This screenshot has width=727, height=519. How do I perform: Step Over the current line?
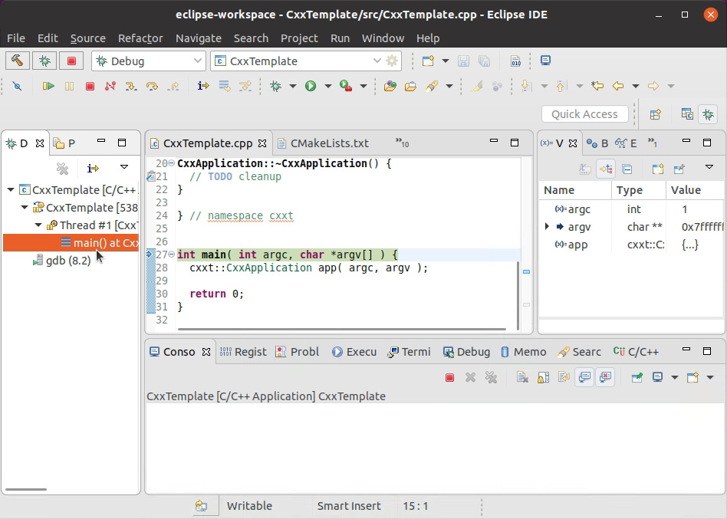pos(153,86)
